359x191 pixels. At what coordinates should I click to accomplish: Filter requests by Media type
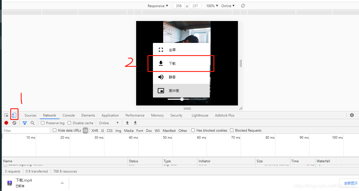pos(129,130)
